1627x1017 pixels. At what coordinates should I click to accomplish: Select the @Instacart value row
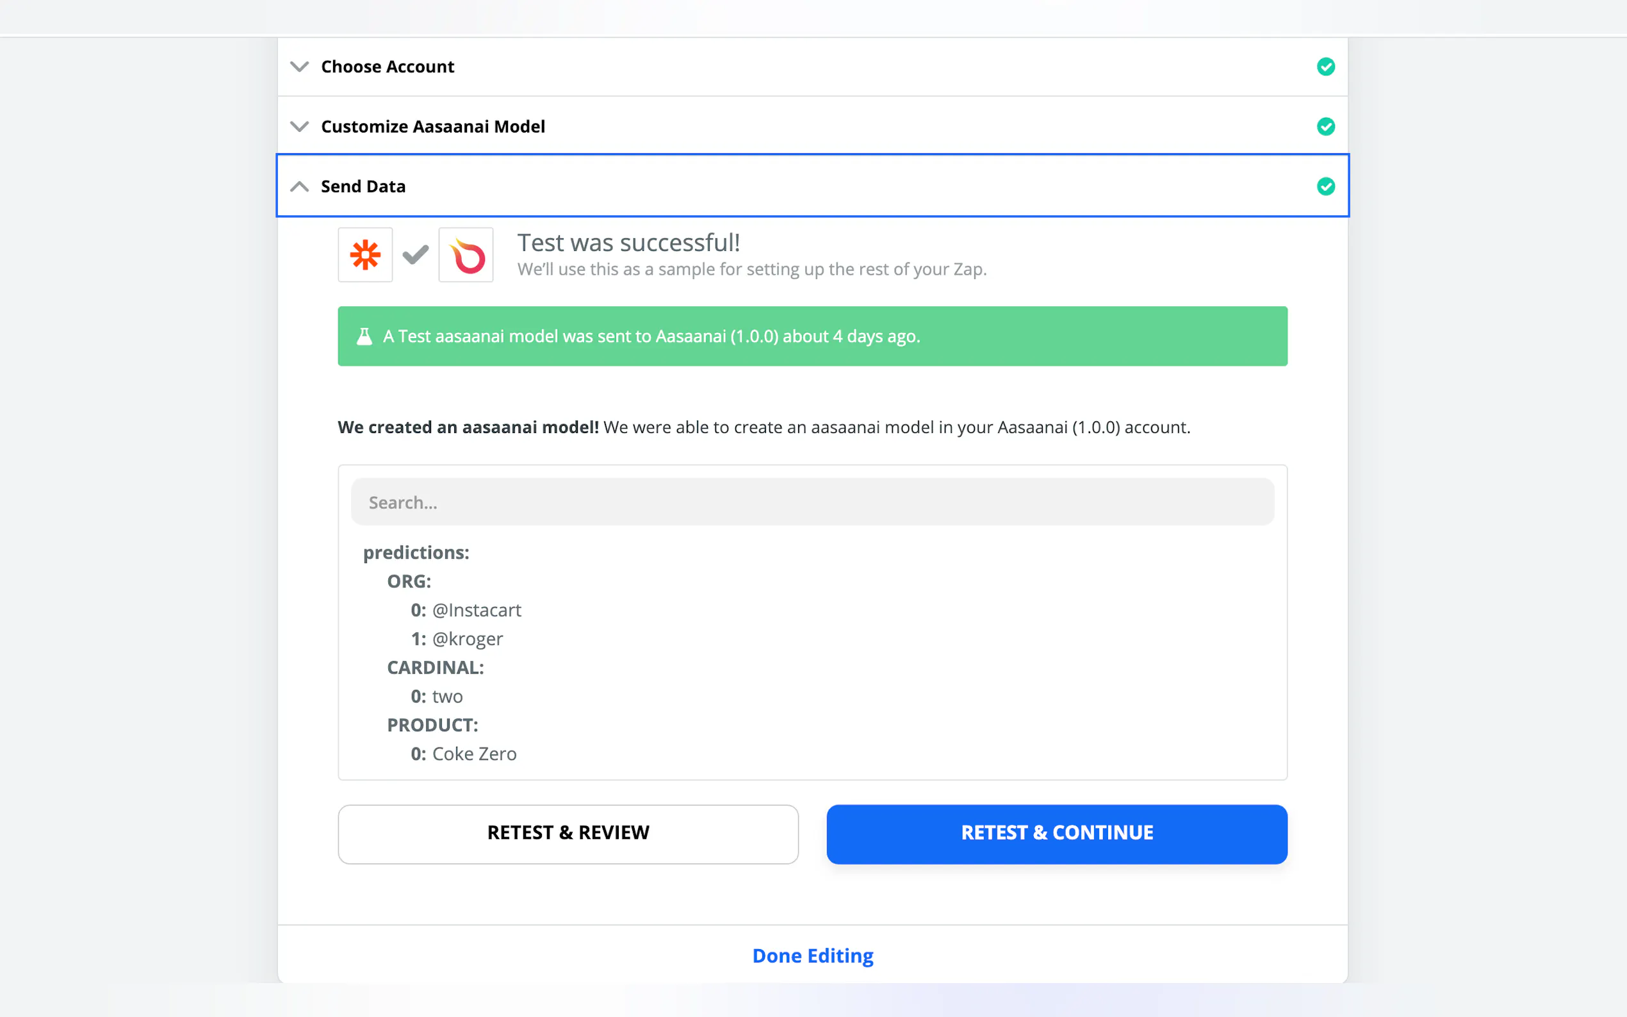(466, 610)
